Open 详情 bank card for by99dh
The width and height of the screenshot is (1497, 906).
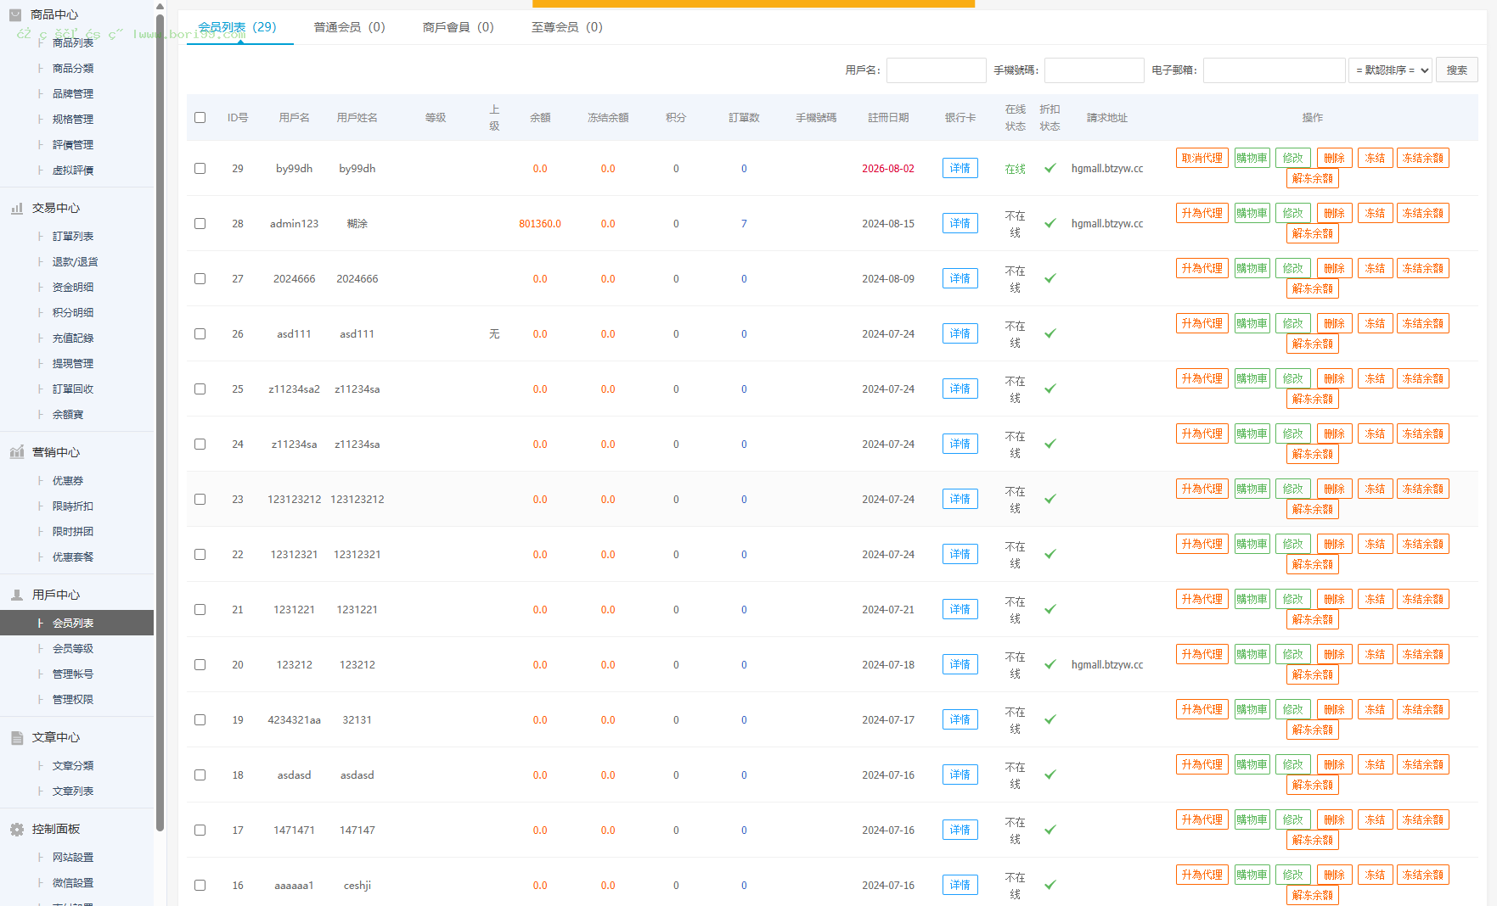tap(960, 168)
